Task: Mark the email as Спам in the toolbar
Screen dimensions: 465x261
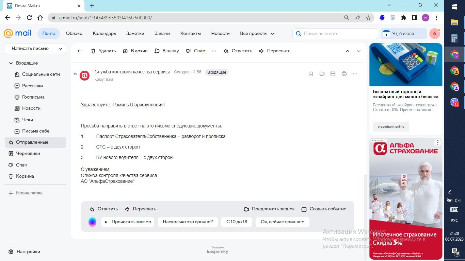Action: point(196,51)
